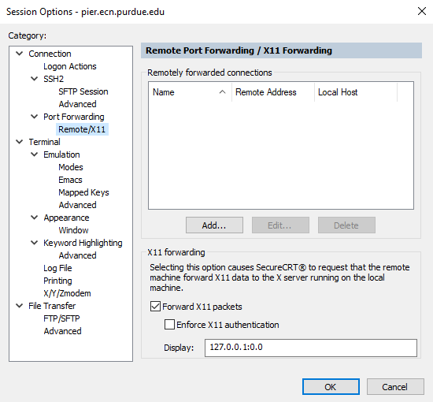Collapse the Appearance chevron
The image size is (433, 402).
pos(34,218)
